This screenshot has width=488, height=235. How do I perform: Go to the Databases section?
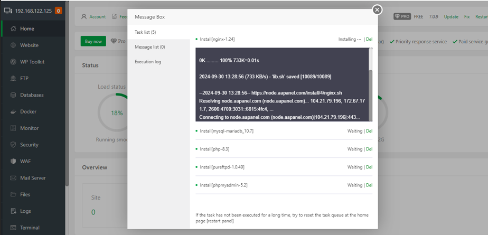(33, 95)
